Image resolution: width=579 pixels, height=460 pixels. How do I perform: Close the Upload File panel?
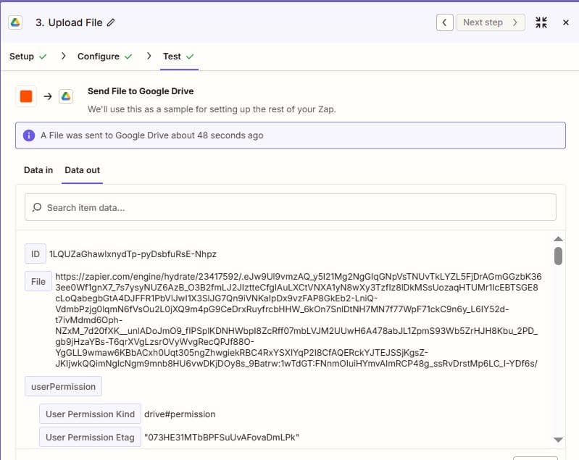click(x=565, y=22)
